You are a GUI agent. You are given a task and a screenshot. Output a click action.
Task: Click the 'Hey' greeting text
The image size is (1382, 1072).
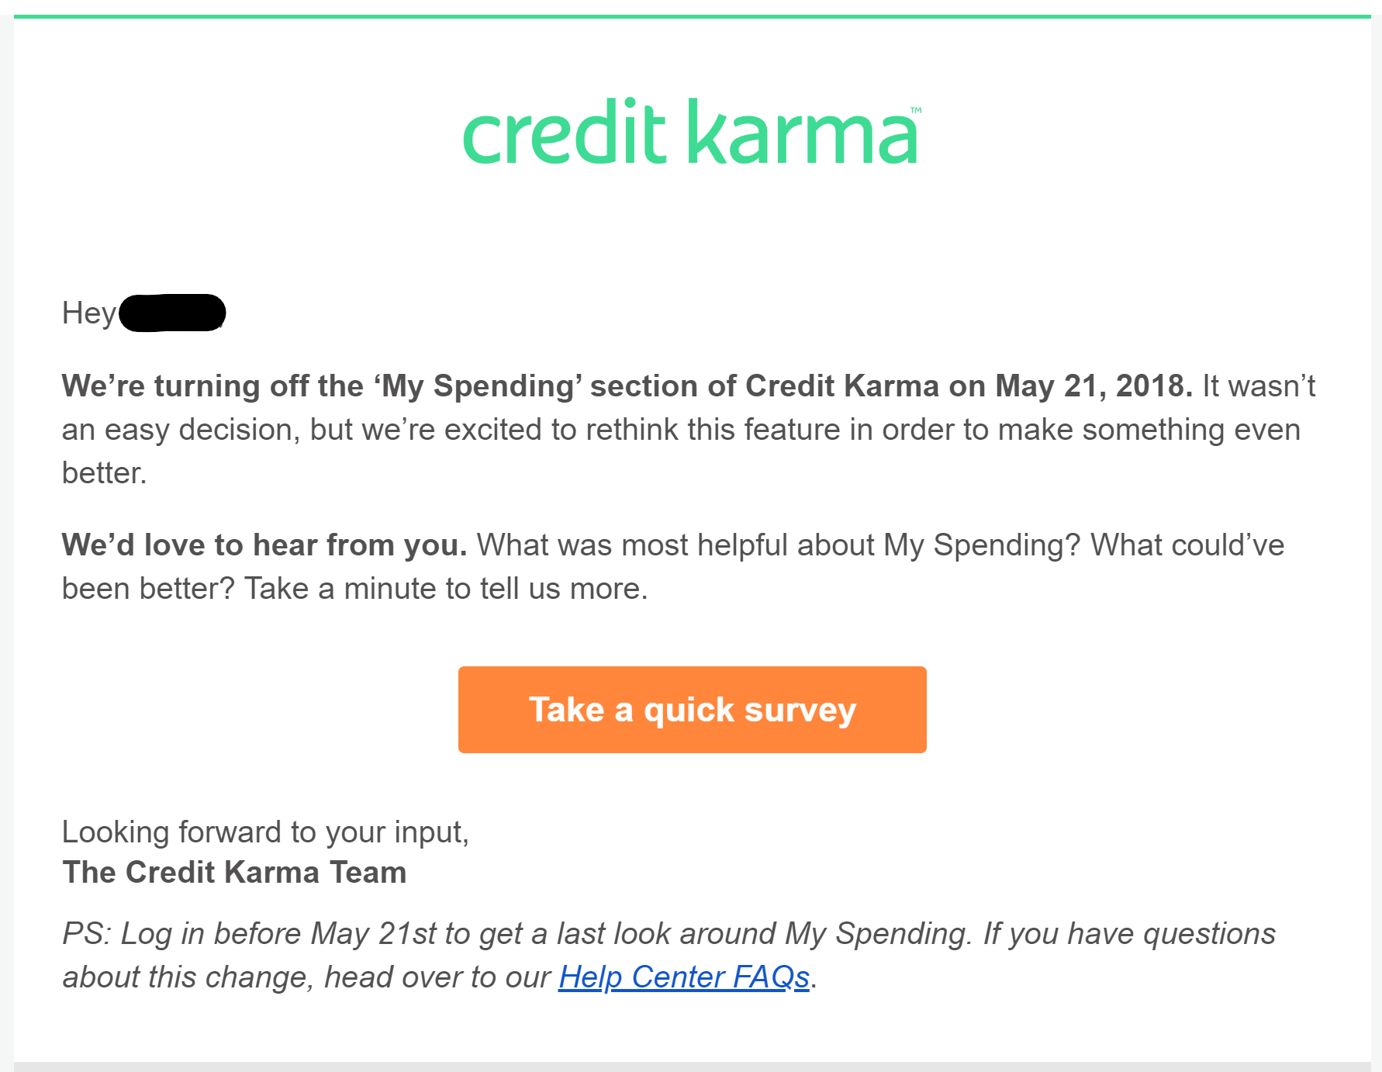88,313
